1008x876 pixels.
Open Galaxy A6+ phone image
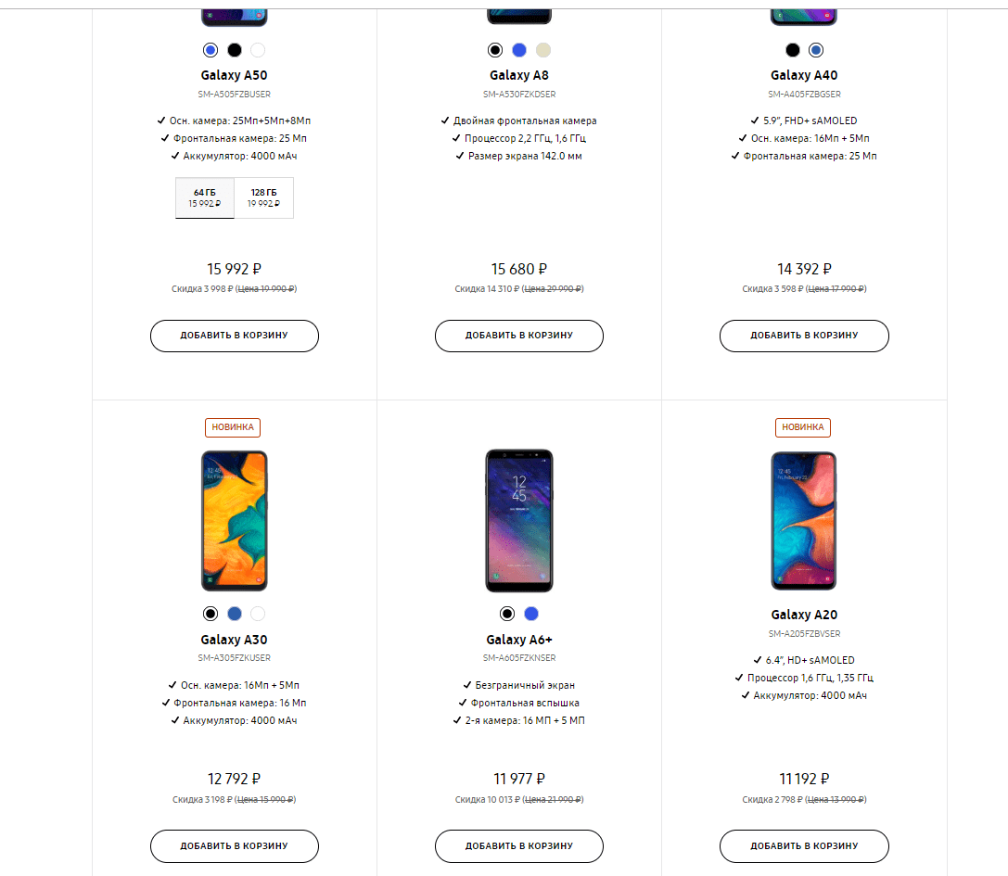pos(519,521)
